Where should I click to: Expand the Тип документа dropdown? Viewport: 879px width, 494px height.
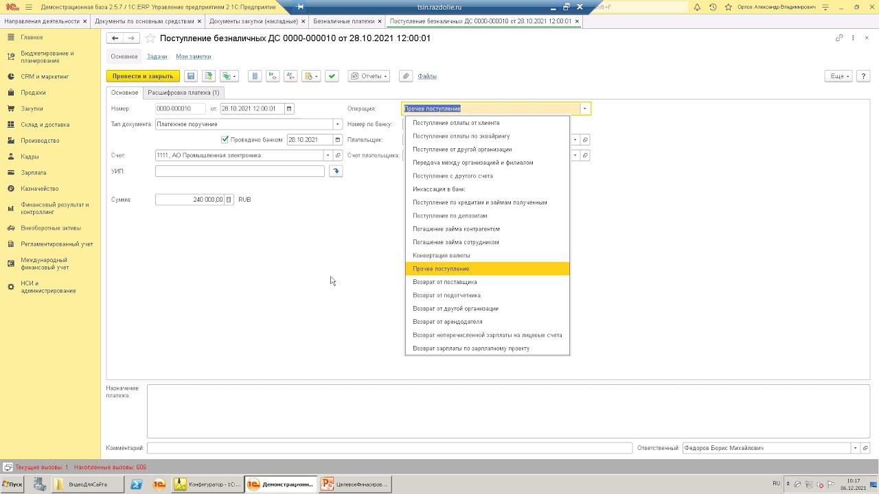[x=337, y=124]
